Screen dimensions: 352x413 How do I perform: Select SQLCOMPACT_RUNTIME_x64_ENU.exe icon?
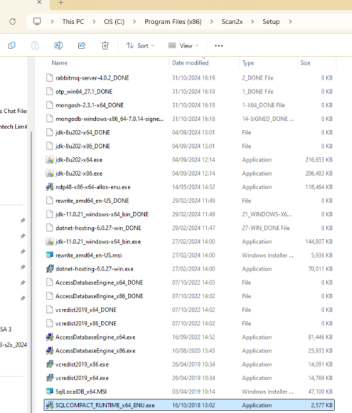click(50, 405)
